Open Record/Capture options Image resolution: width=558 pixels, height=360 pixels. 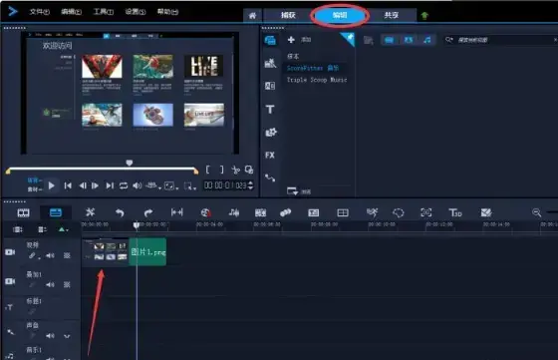(x=205, y=213)
